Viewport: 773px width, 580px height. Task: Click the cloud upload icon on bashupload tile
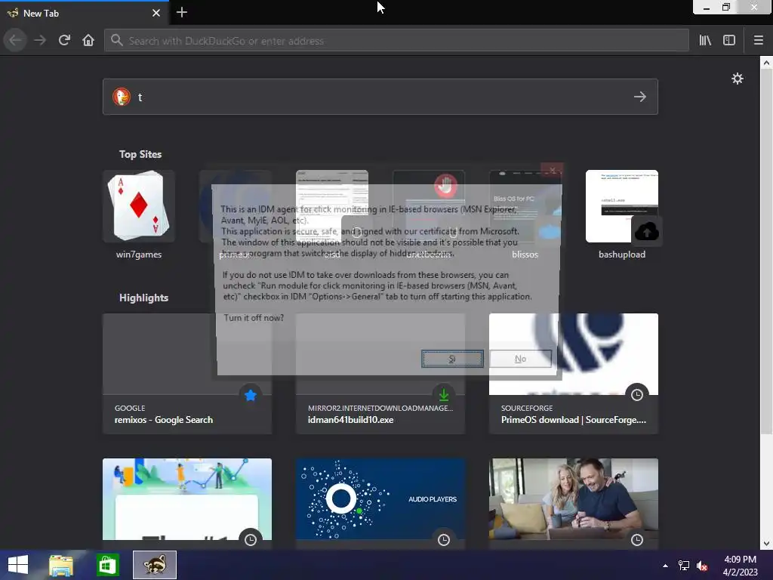(647, 231)
